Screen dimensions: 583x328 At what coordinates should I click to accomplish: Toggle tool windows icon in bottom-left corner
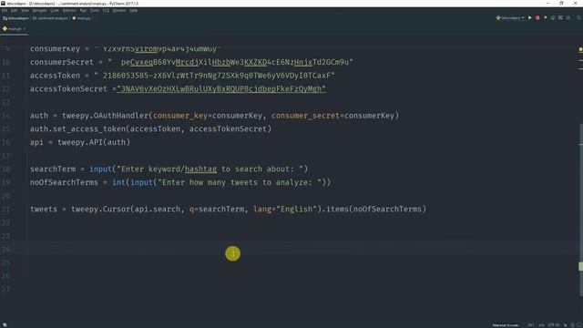coord(5,324)
